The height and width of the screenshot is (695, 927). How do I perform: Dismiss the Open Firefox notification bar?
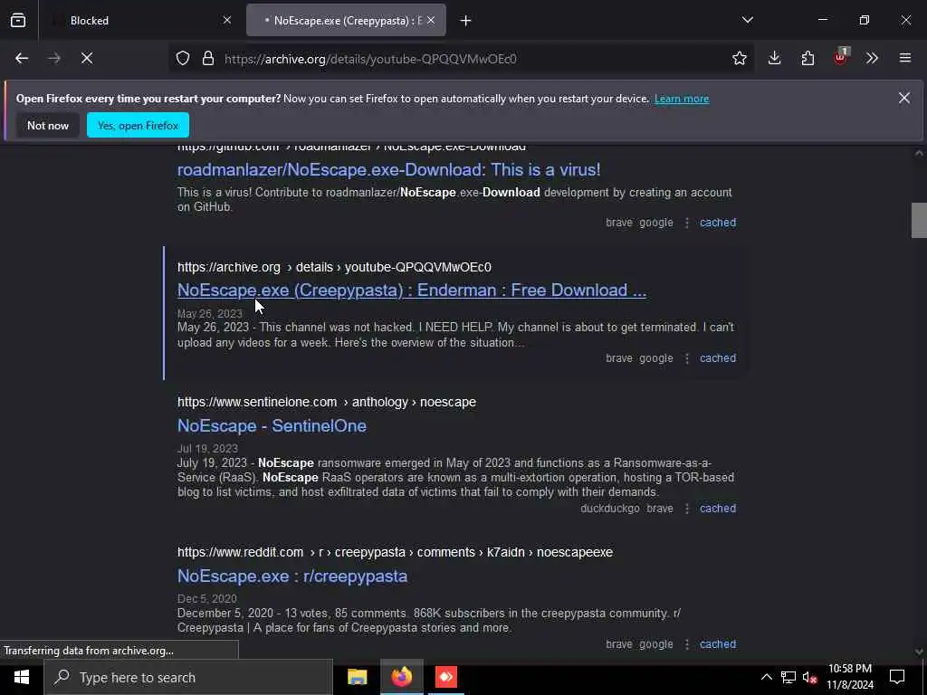(904, 98)
